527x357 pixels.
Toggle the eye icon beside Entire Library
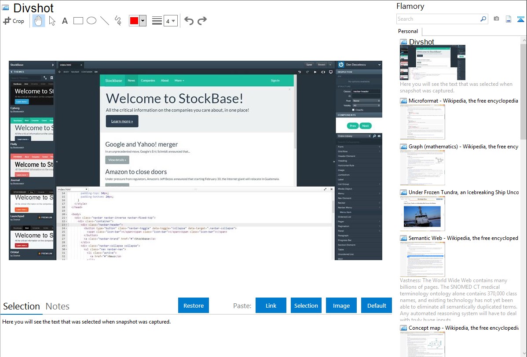pyautogui.click(x=379, y=136)
